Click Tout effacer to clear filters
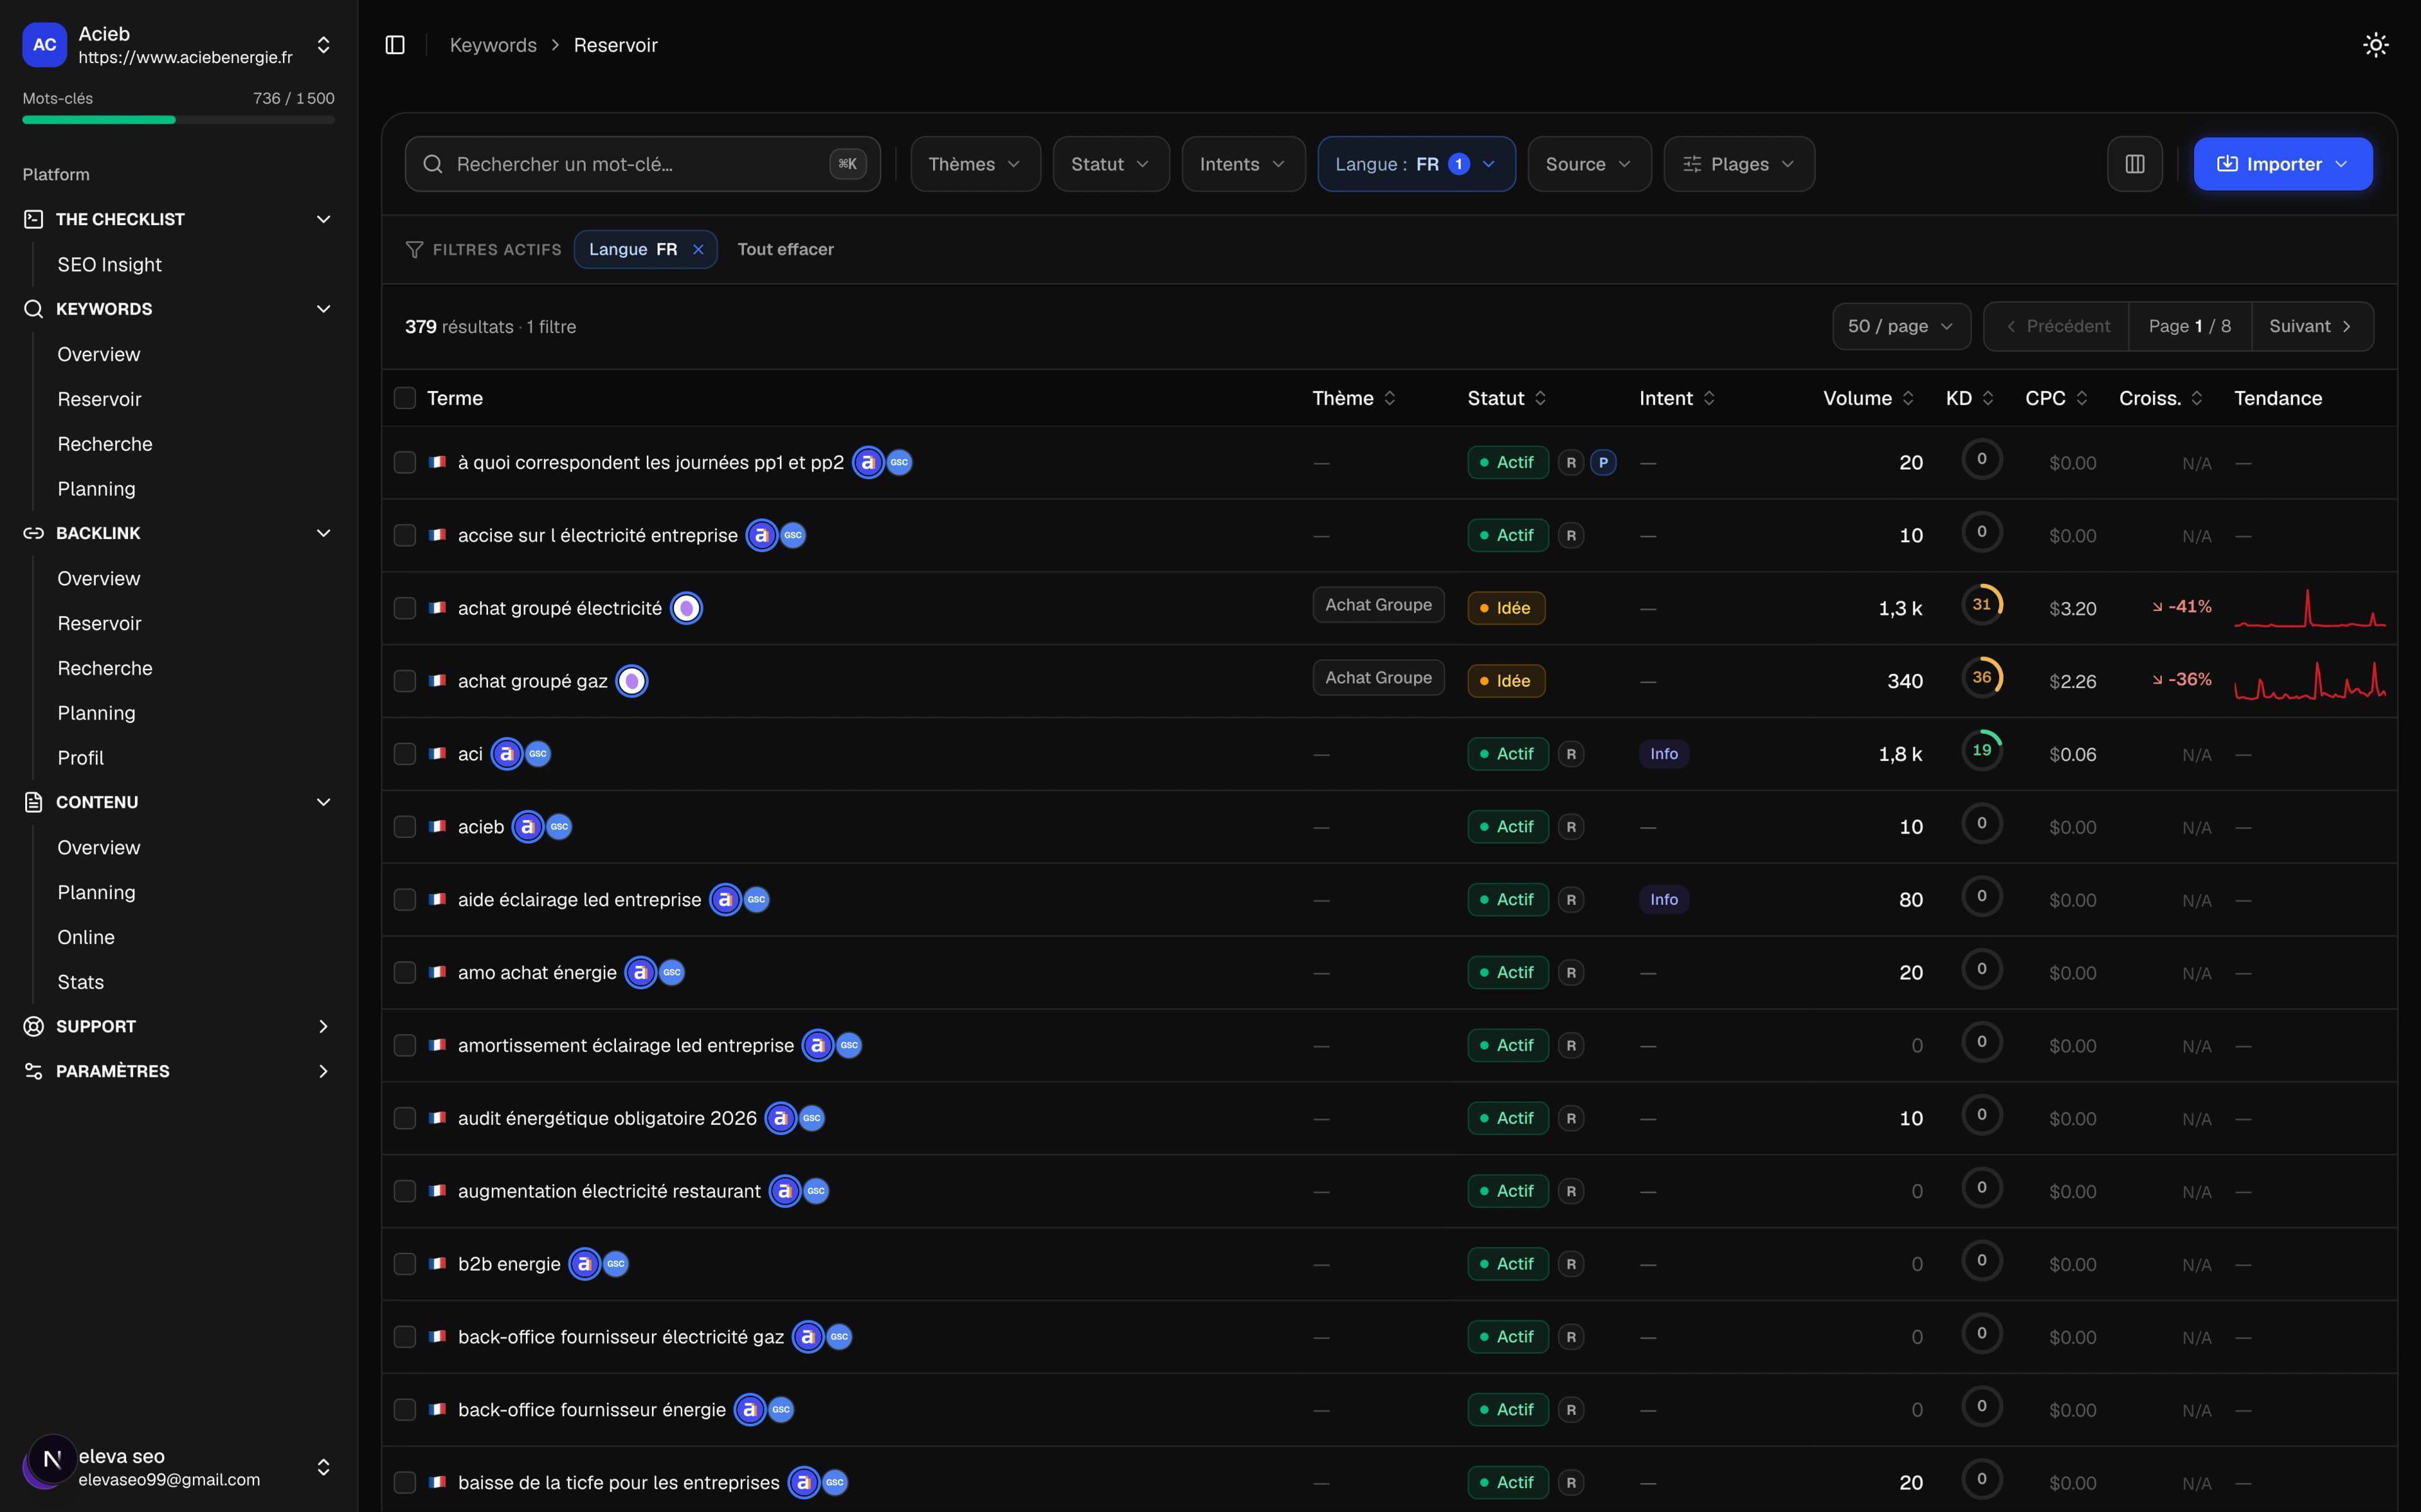This screenshot has height=1512, width=2421. tap(785, 249)
